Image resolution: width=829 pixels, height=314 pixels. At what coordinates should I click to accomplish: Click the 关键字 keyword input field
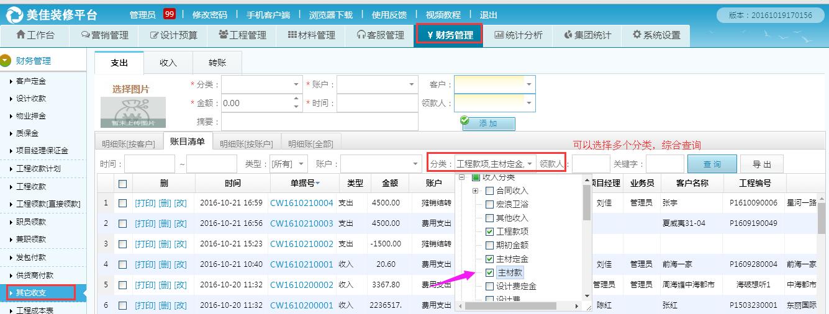pos(664,164)
